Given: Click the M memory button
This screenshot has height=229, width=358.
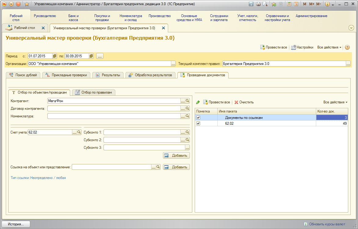Looking at the screenshot, I should [x=305, y=4].
